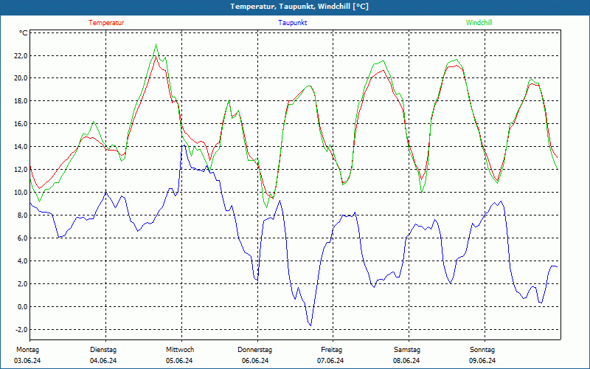The image size is (590, 369).
Task: Select the blue Taupunkt legend label
Action: coord(293,23)
